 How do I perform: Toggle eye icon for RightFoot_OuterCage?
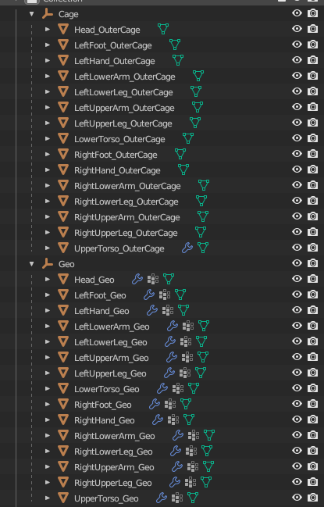click(x=297, y=154)
